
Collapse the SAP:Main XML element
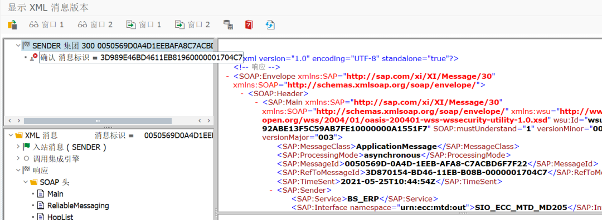pos(257,103)
